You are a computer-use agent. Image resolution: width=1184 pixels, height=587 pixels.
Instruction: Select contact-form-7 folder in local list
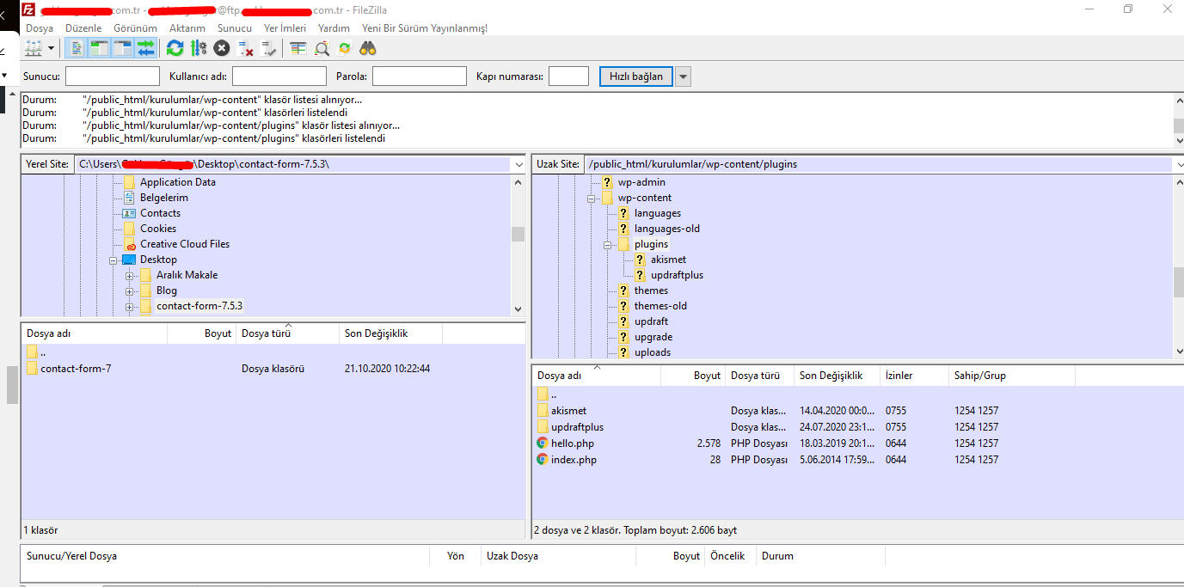76,369
